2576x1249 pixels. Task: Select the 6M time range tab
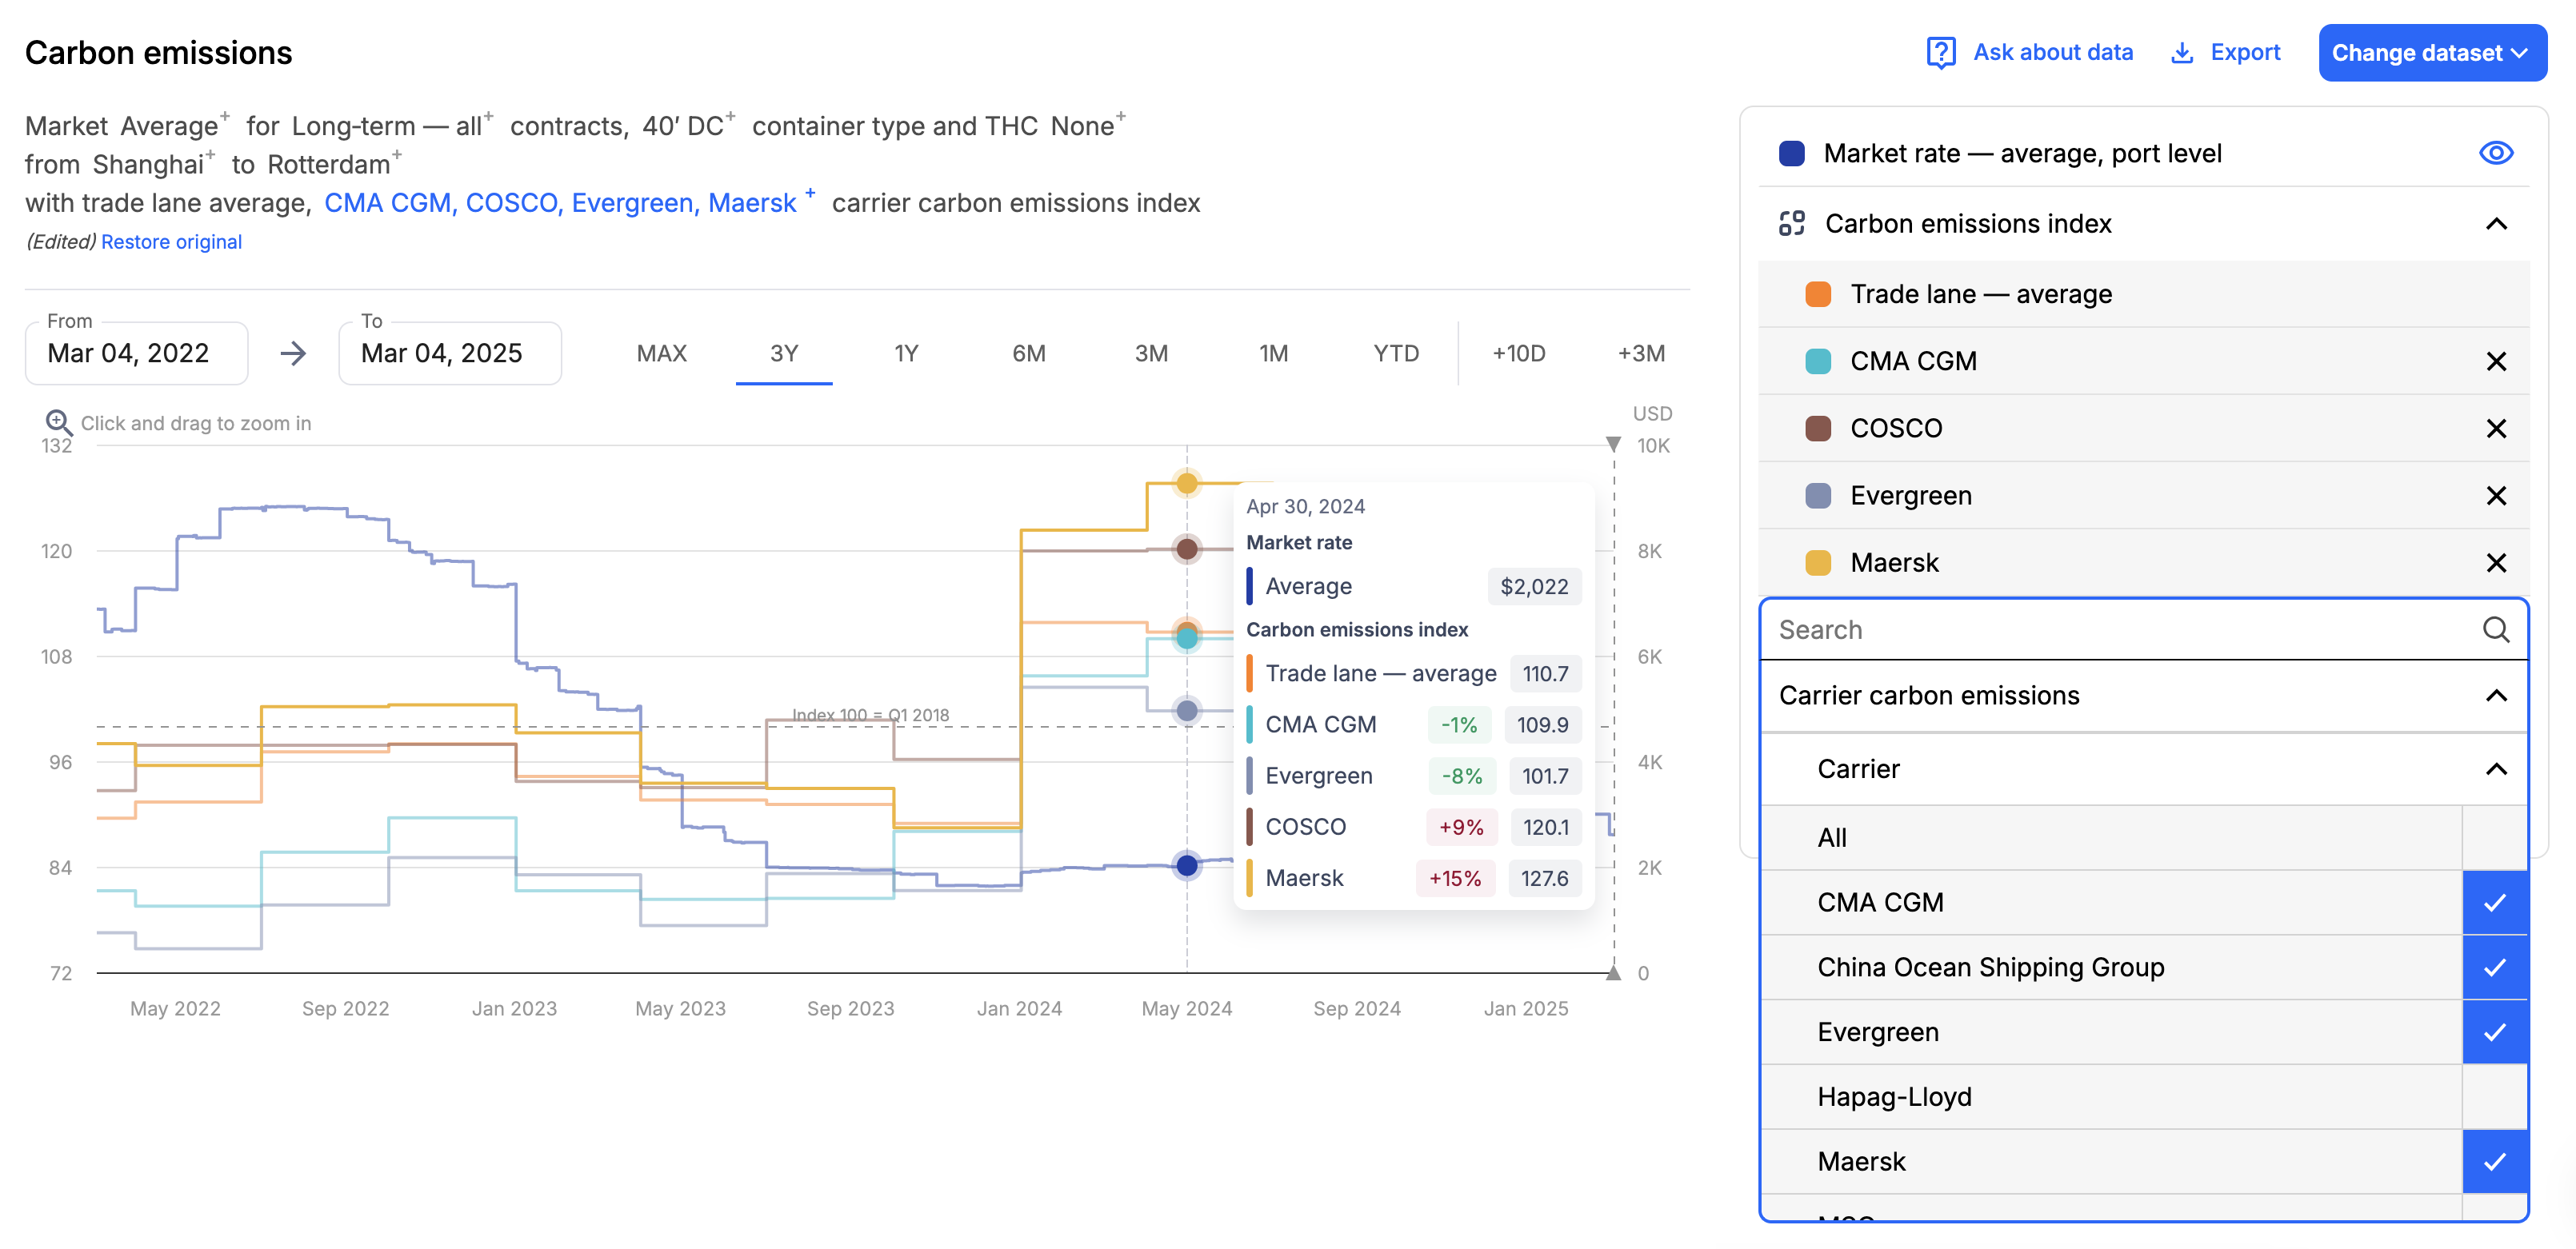pyautogui.click(x=1029, y=353)
